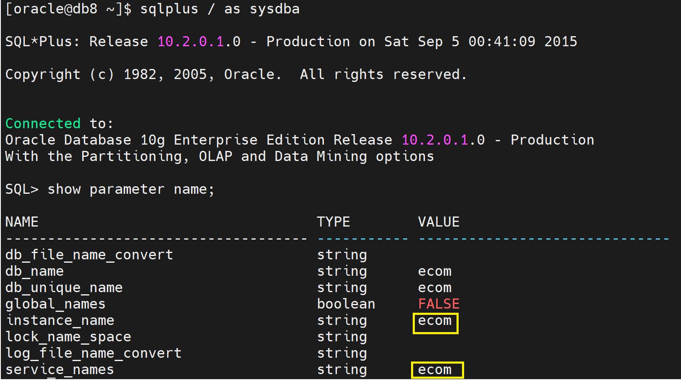Select 'With the Partitioning, OLAP and Data Mining options'

[219, 156]
